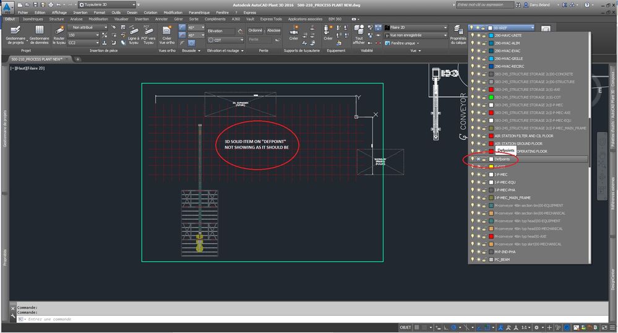Viewport: 618px width, 333px height.
Task: Click red color swatch of AIR STATION FILTER layer
Action: [491, 136]
